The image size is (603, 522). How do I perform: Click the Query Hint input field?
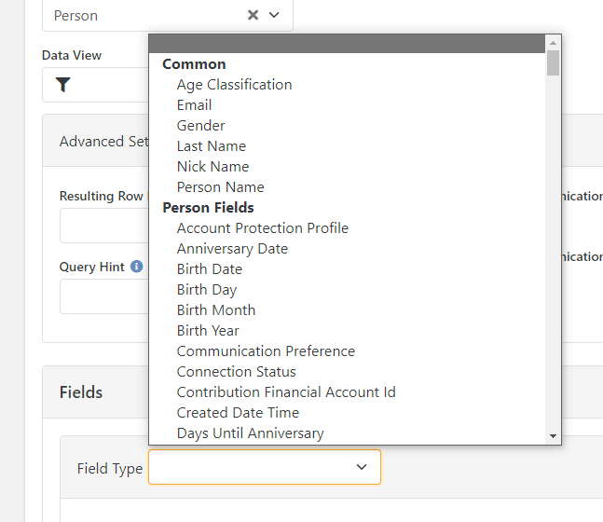tap(104, 296)
